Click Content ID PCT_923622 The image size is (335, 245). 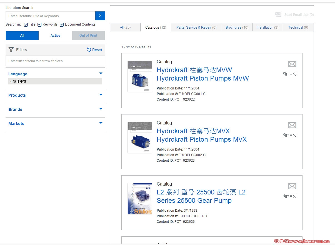pos(176,99)
